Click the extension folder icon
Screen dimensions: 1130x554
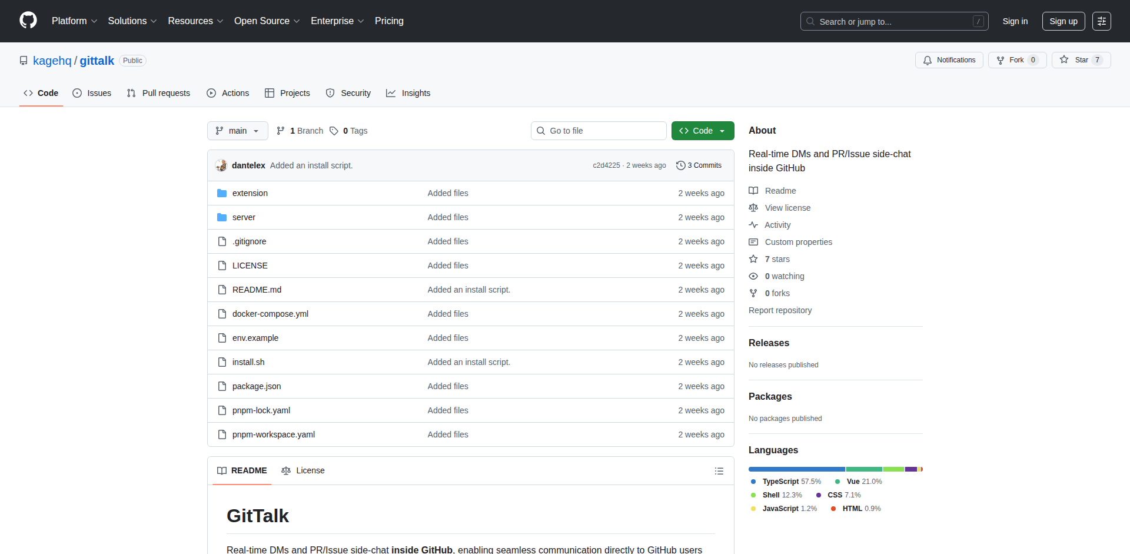click(222, 193)
